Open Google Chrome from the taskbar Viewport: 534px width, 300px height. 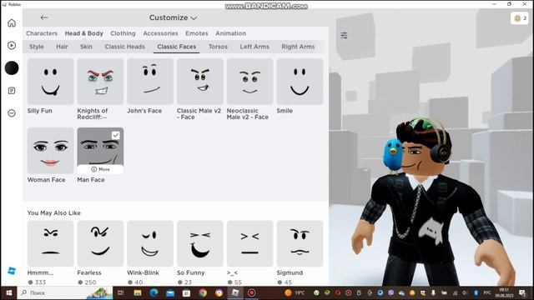pos(203,292)
